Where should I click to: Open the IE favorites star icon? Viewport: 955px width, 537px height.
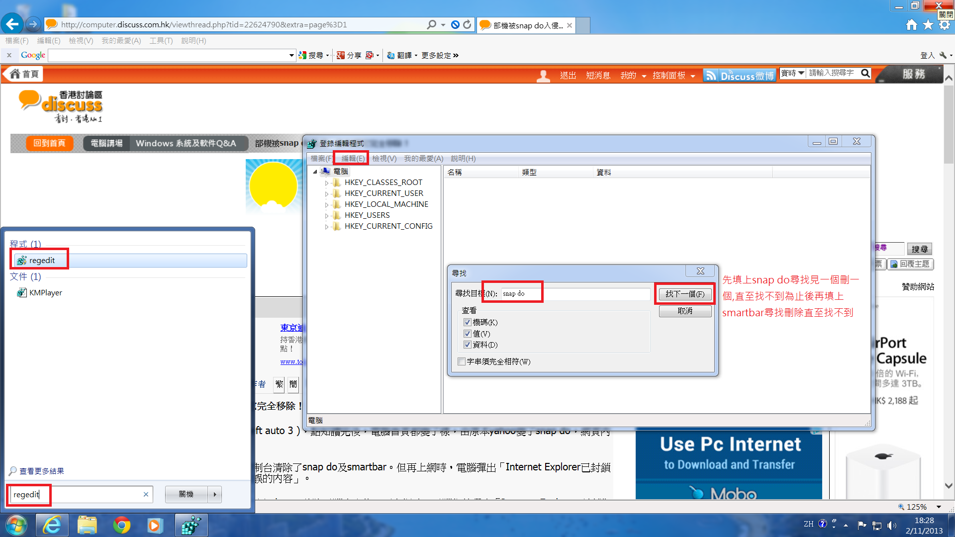pyautogui.click(x=928, y=25)
